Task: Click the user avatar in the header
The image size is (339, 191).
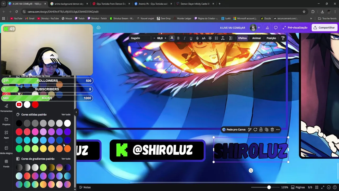Action: [253, 28]
